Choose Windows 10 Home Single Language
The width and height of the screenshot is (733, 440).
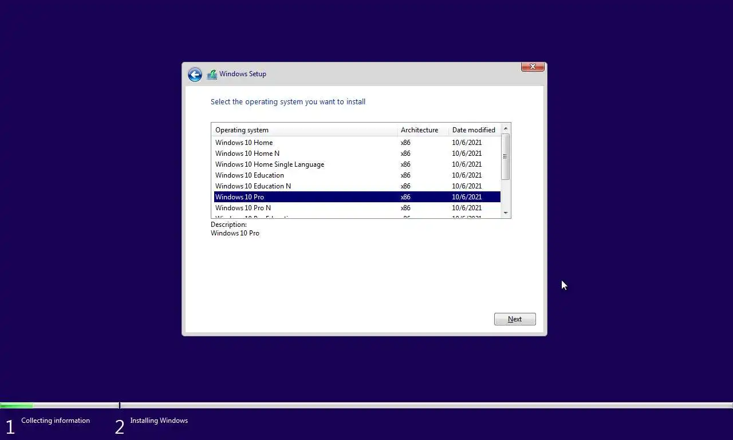pos(357,164)
